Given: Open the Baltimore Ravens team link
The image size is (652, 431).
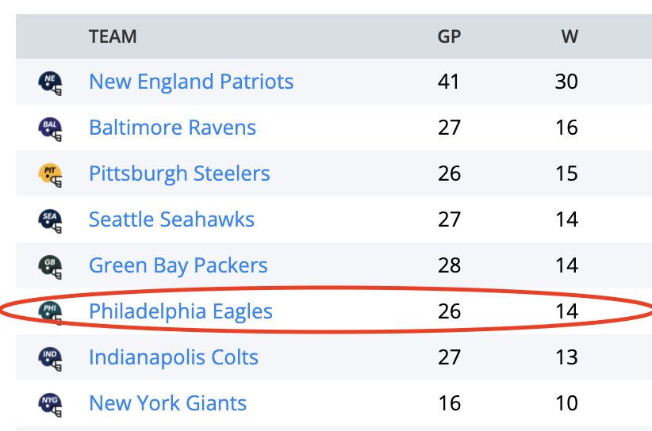Looking at the screenshot, I should coord(172,128).
